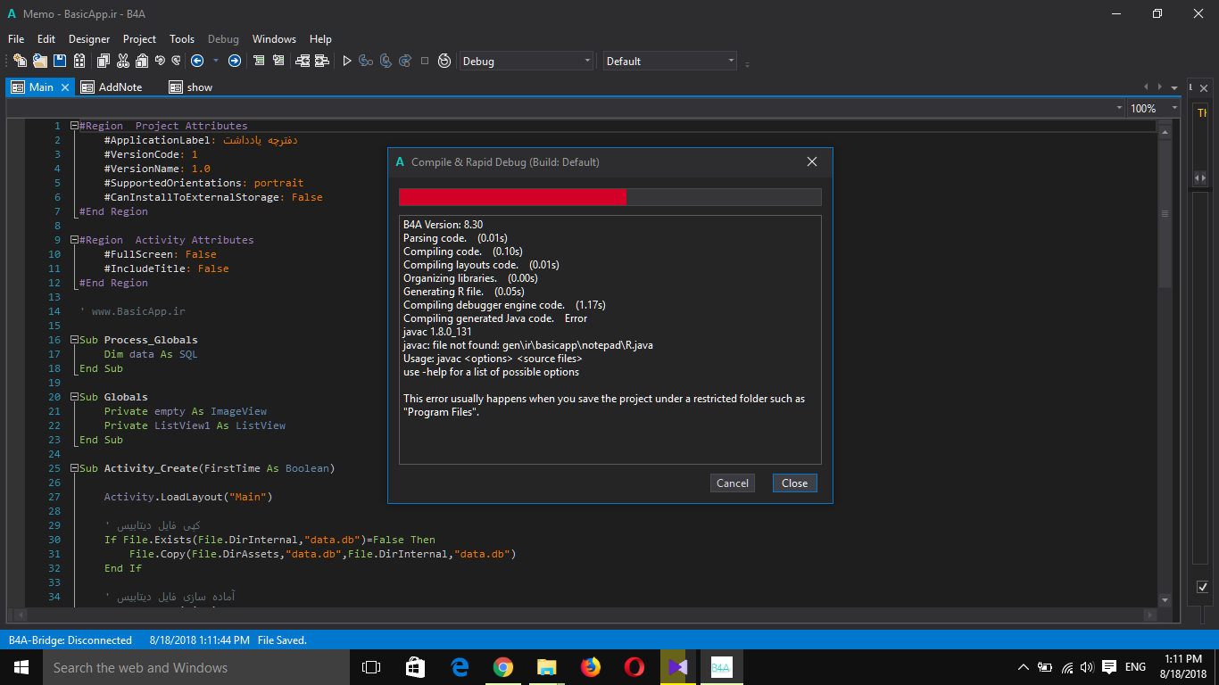1219x685 pixels.
Task: Click the Close button in compile dialog
Action: [794, 483]
